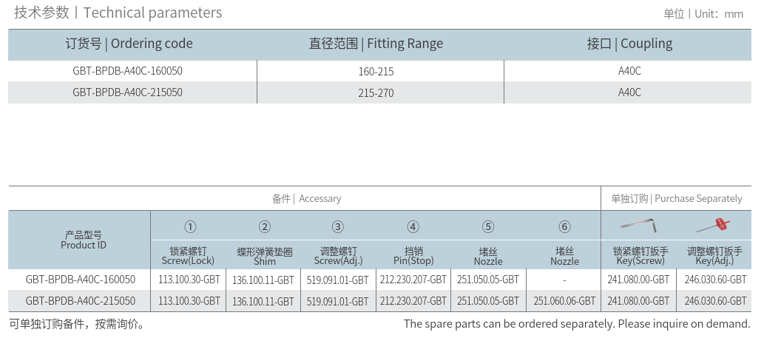The image size is (764, 338).
Task: Click the 215-270 fitting range cell
Action: coord(376,92)
